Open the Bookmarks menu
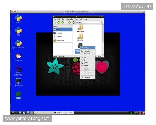This screenshot has height=125, width=156. 69,19
